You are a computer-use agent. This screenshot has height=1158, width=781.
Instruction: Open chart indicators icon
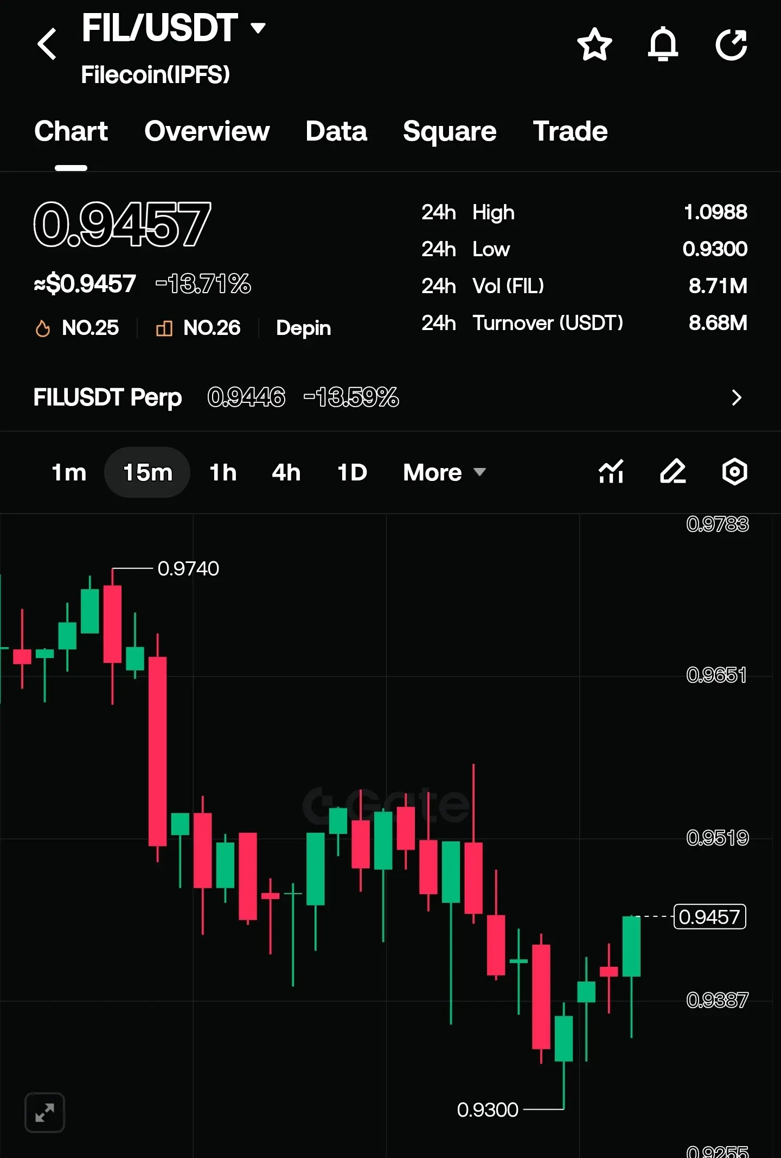611,471
